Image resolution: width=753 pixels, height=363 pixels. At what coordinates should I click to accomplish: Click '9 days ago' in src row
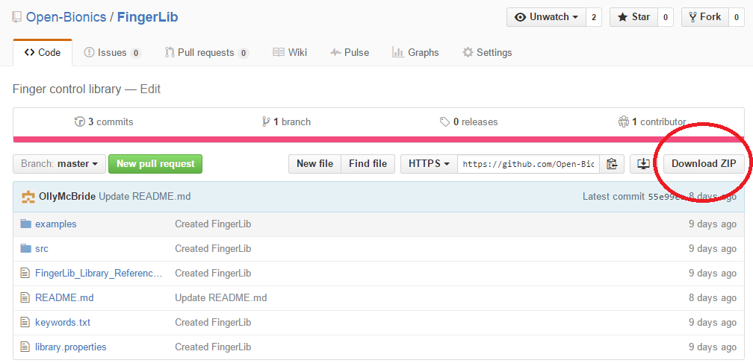[713, 248]
